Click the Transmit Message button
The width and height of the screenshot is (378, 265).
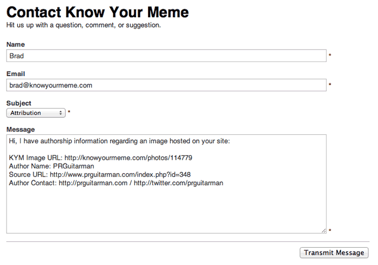(334, 253)
